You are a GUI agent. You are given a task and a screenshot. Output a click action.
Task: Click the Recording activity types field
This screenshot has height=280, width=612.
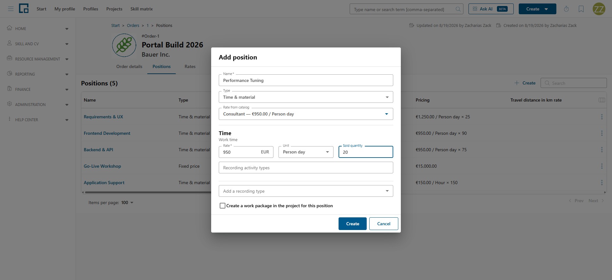point(306,168)
